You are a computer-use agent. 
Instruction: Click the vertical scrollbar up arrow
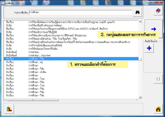[x=140, y=22]
